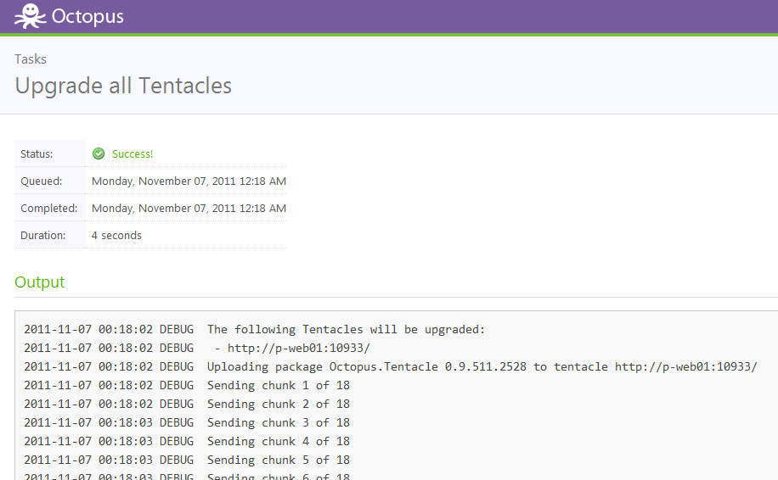Click the Output section heading
The height and width of the screenshot is (480, 778).
pos(40,282)
